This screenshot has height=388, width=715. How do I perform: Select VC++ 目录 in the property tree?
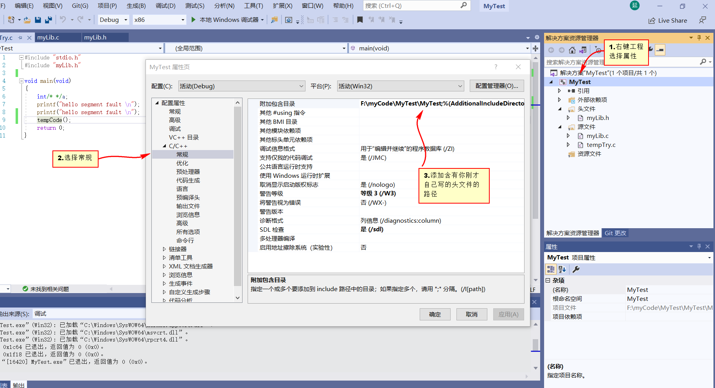184,137
